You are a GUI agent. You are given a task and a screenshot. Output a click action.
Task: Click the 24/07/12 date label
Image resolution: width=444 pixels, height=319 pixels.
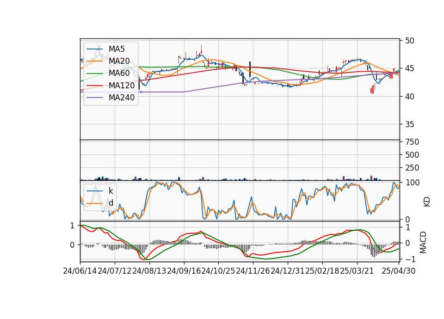(x=115, y=271)
